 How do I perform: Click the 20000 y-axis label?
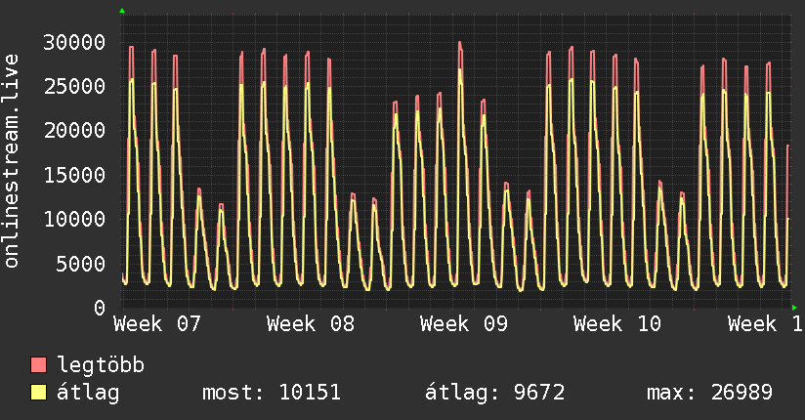[x=74, y=131]
